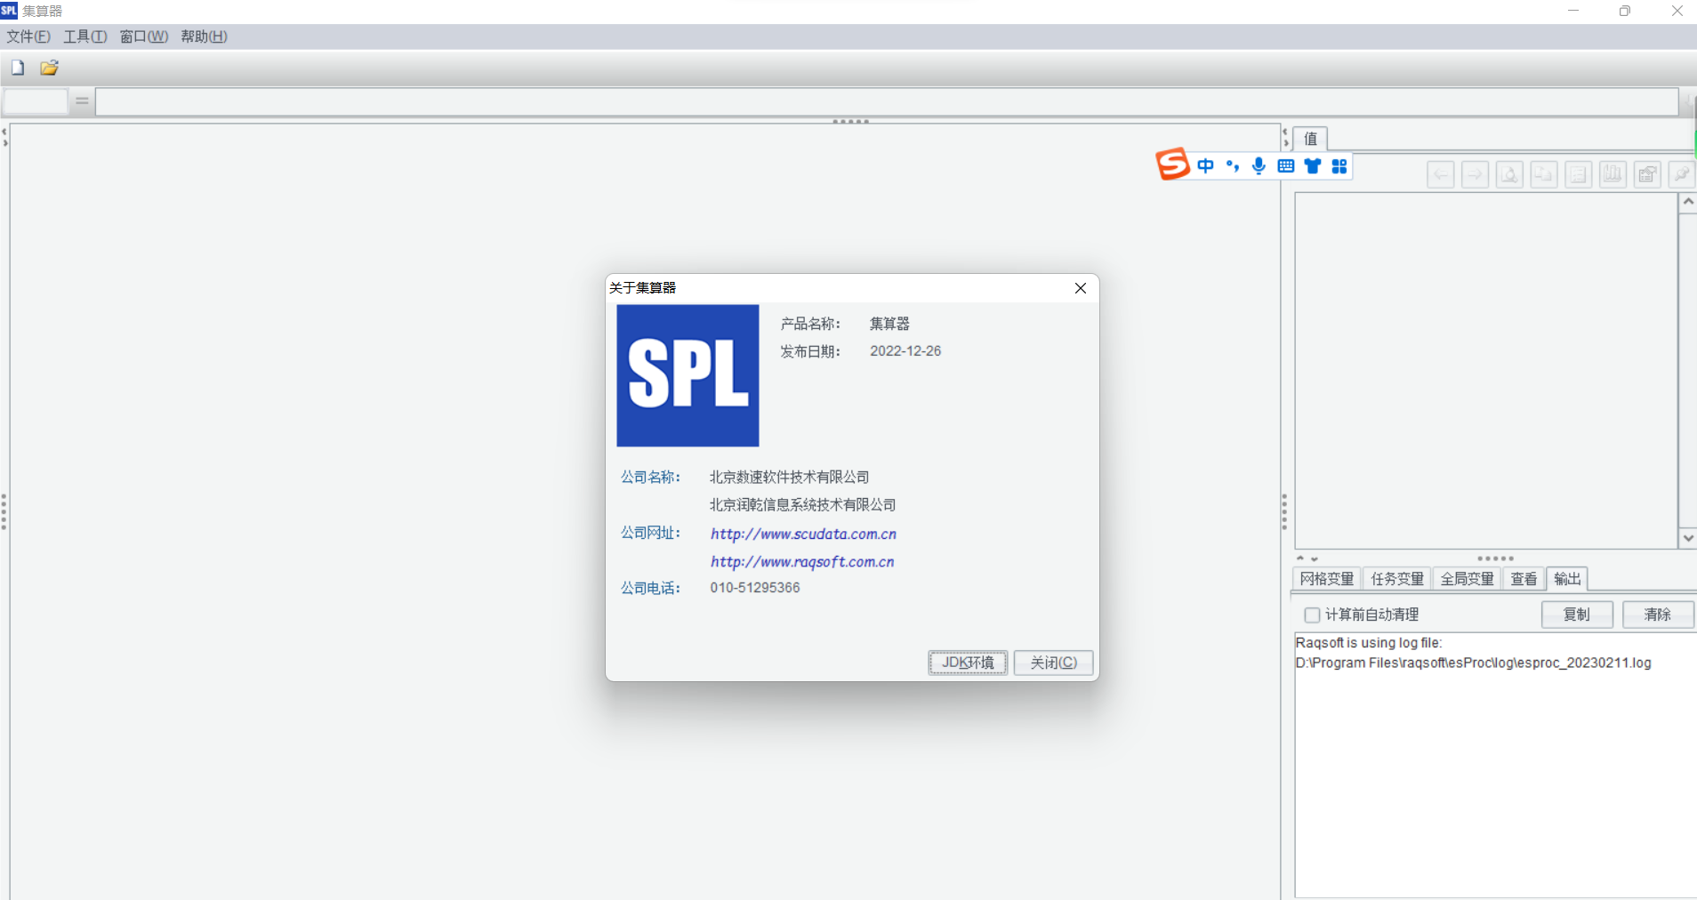Click the back arrow icon in value panel
Image resolution: width=1697 pixels, height=900 pixels.
pos(1441,174)
